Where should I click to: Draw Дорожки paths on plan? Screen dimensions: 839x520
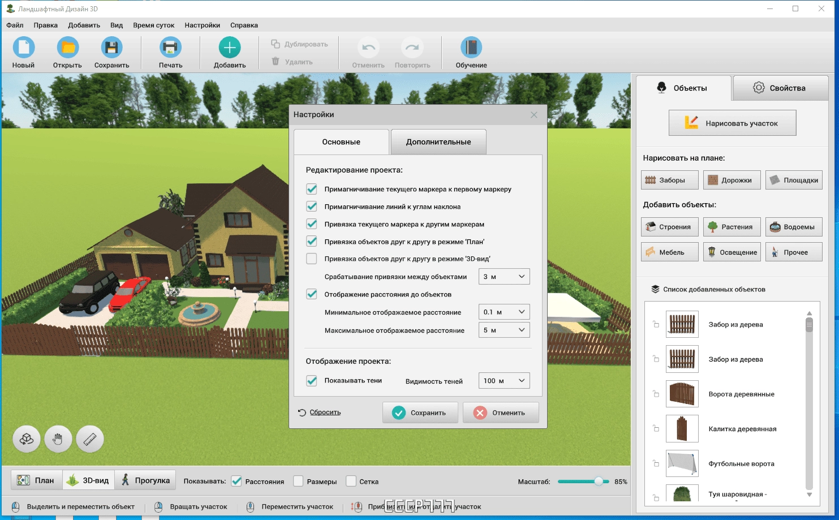click(732, 180)
